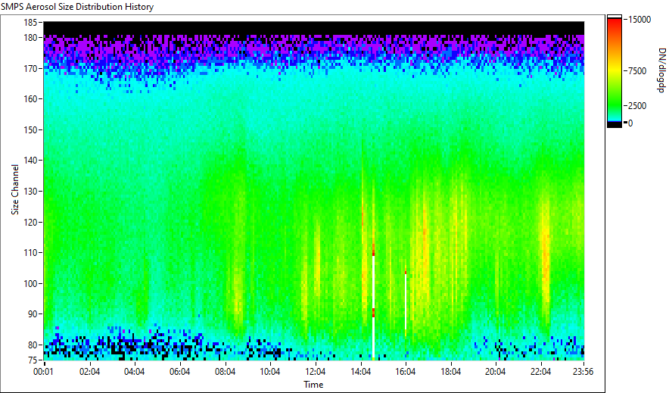Click the 160 y-axis tick label
This screenshot has height=393, width=669.
(x=31, y=99)
